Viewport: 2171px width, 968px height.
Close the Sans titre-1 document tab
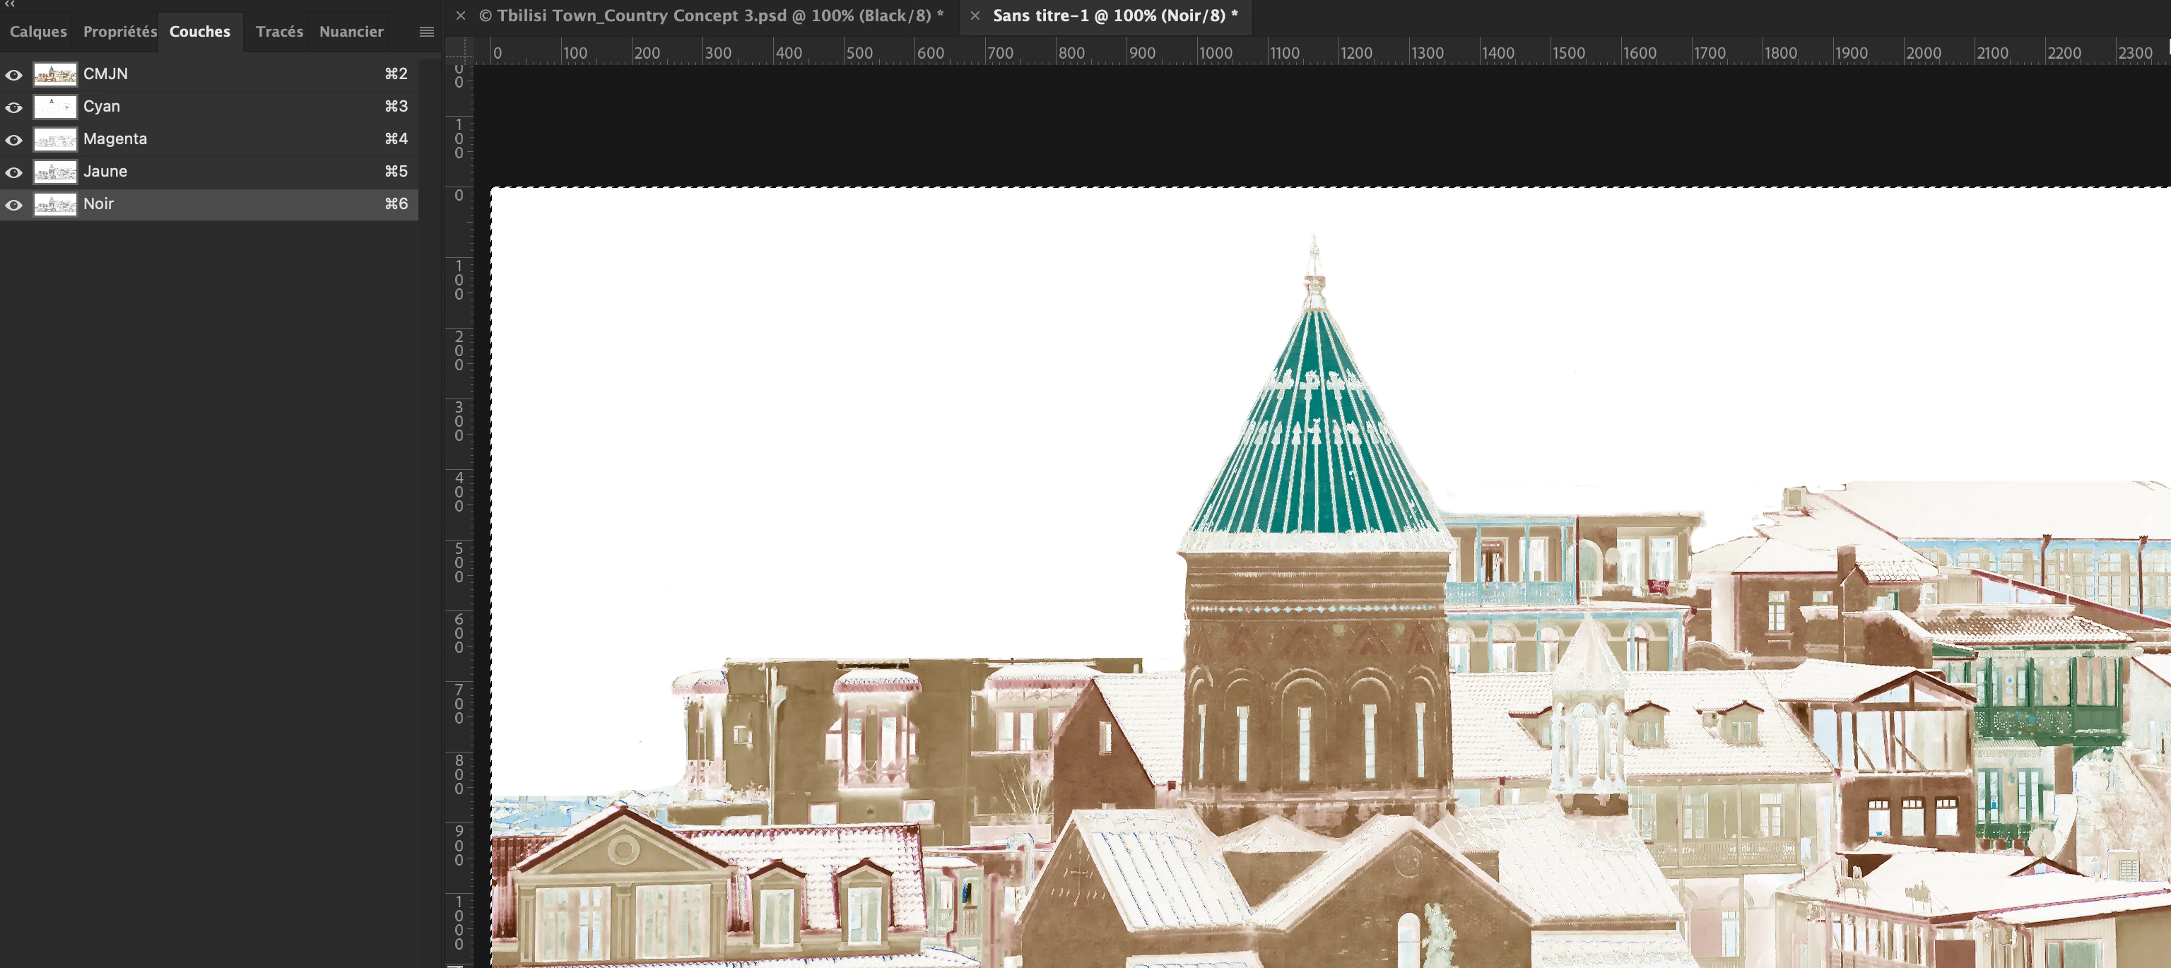click(x=975, y=16)
